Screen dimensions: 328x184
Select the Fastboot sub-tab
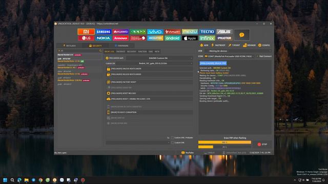coord(121,51)
